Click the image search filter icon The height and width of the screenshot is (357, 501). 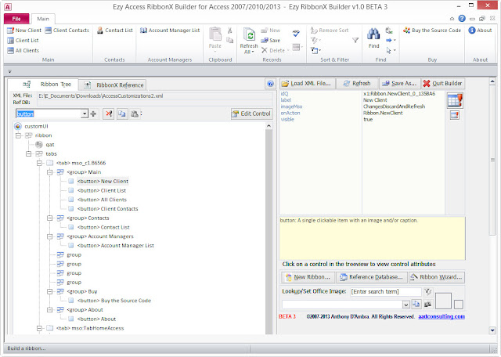[x=428, y=292]
